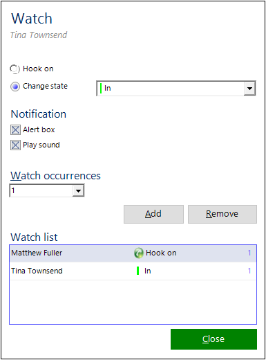The width and height of the screenshot is (266, 360).
Task: Click occurrence count 1 for Matthew Fuller
Action: [x=249, y=253]
